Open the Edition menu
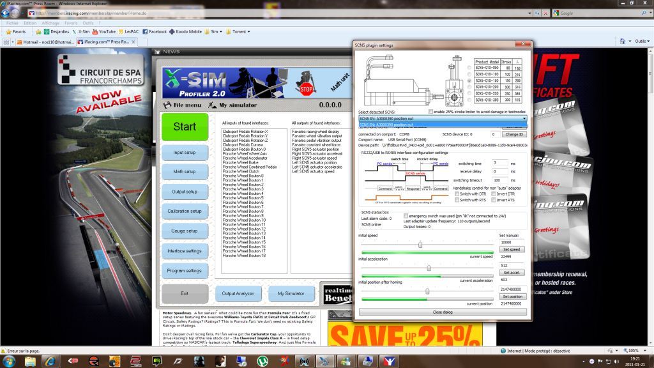654x368 pixels. click(x=30, y=23)
